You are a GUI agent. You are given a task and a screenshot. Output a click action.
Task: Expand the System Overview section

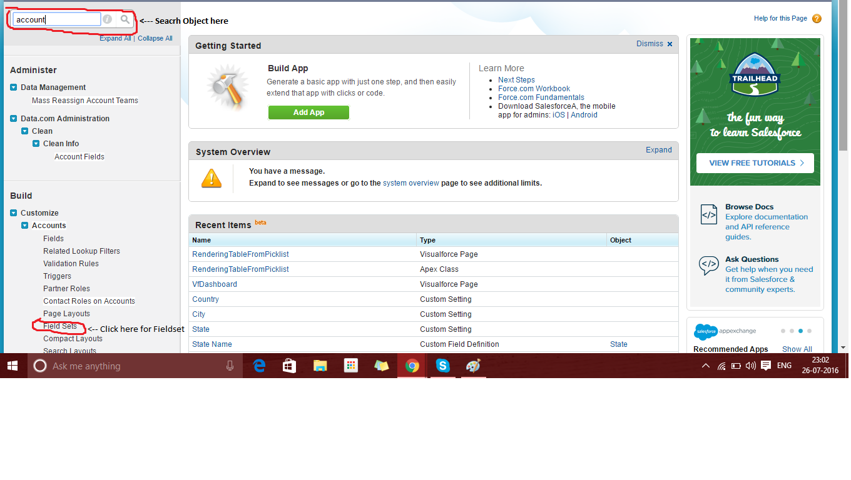tap(658, 150)
